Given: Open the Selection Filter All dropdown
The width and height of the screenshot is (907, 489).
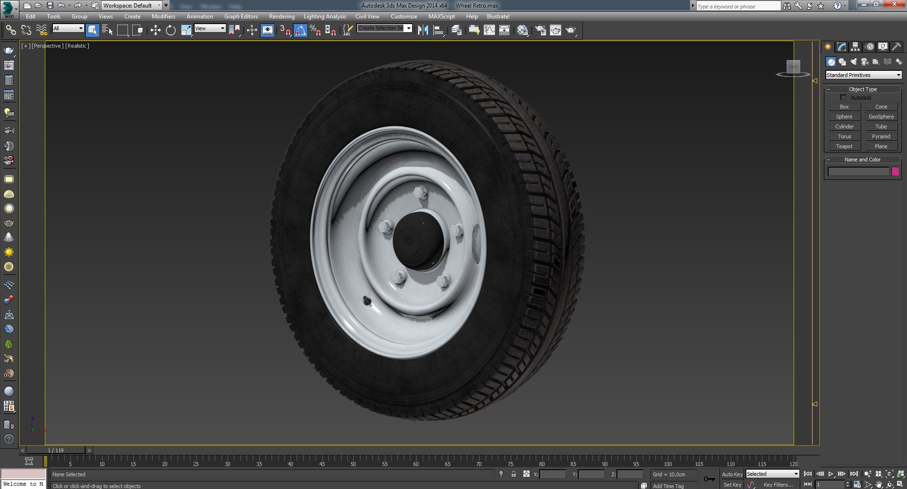Looking at the screenshot, I should tap(68, 28).
